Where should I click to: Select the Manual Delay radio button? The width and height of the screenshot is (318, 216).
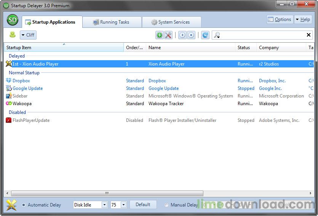click(166, 205)
